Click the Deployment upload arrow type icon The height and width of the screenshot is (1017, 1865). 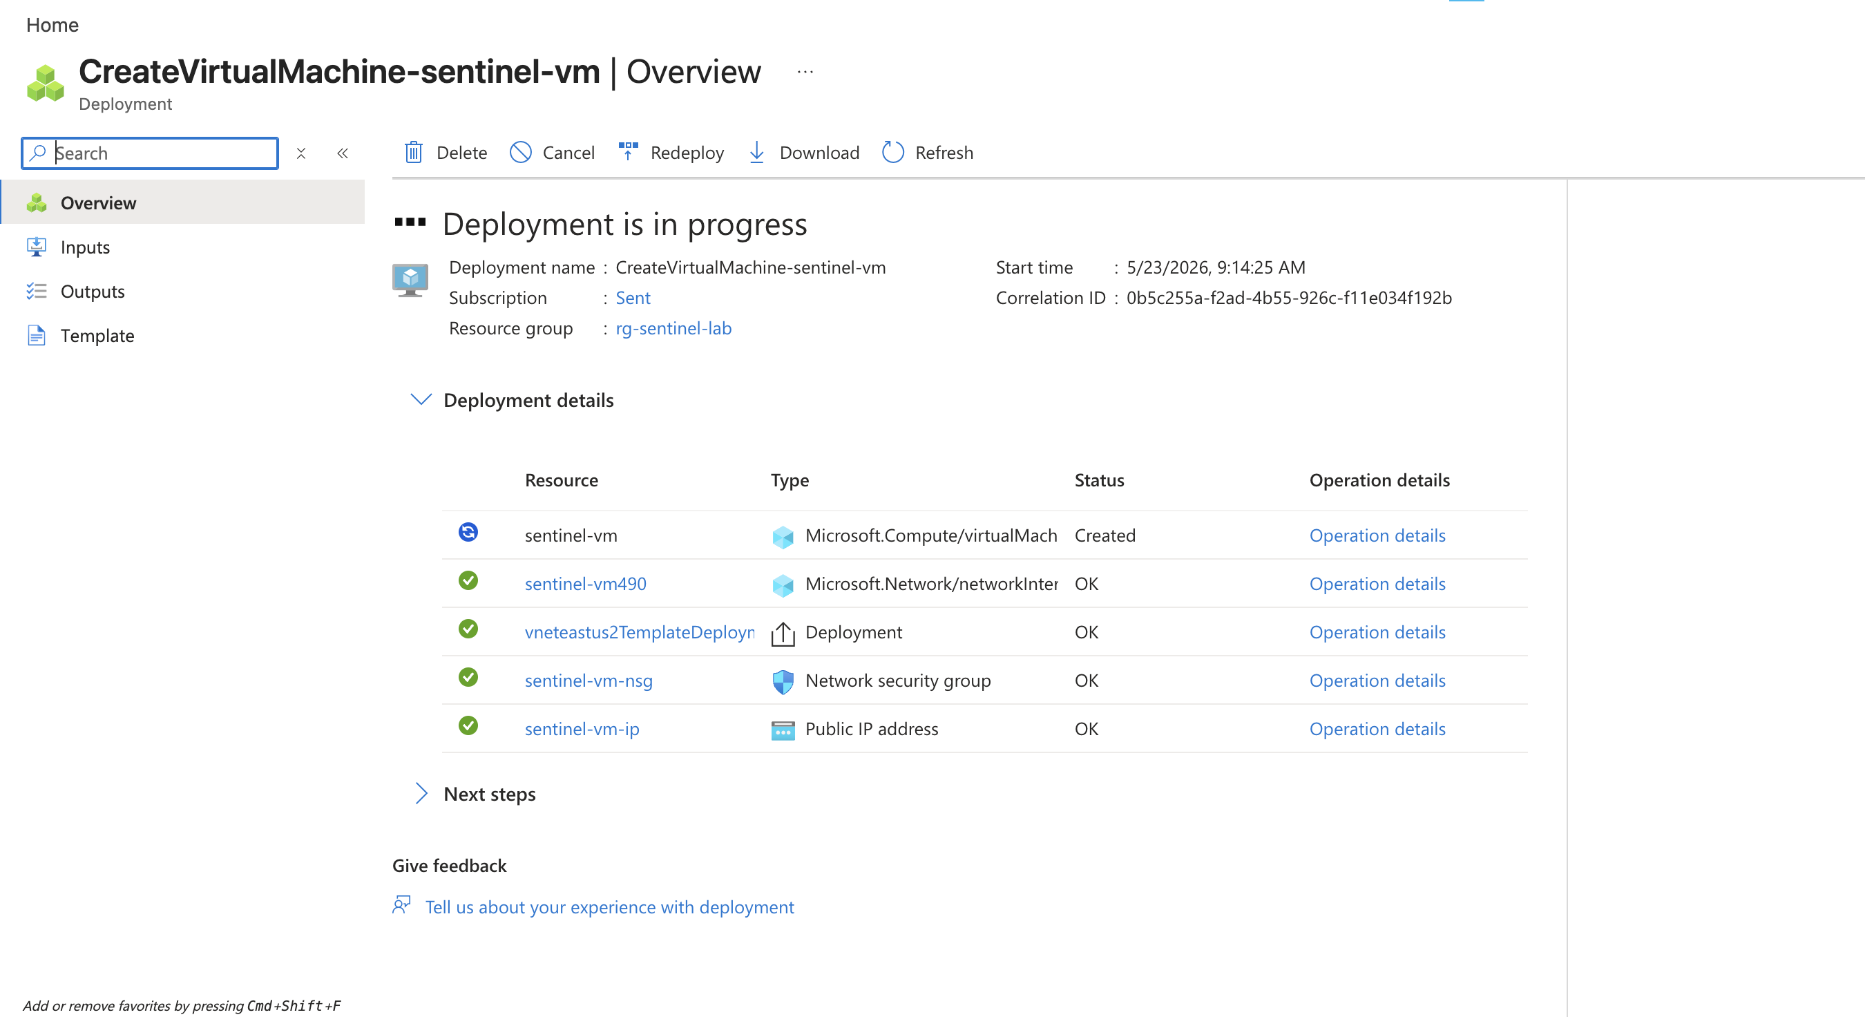pyautogui.click(x=782, y=633)
